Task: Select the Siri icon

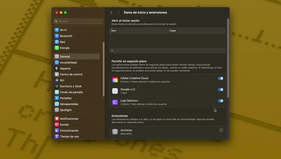Action: pos(57,81)
